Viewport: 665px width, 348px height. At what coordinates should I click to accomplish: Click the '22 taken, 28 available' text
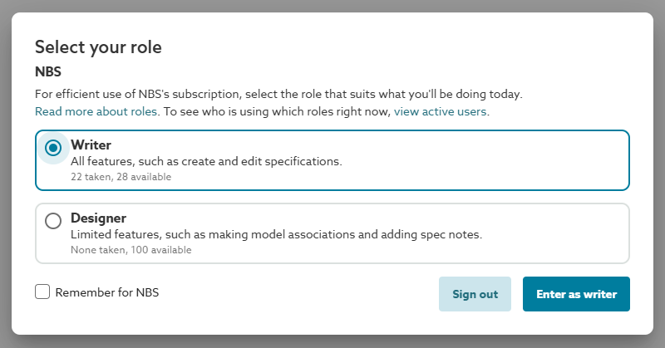pos(121,176)
